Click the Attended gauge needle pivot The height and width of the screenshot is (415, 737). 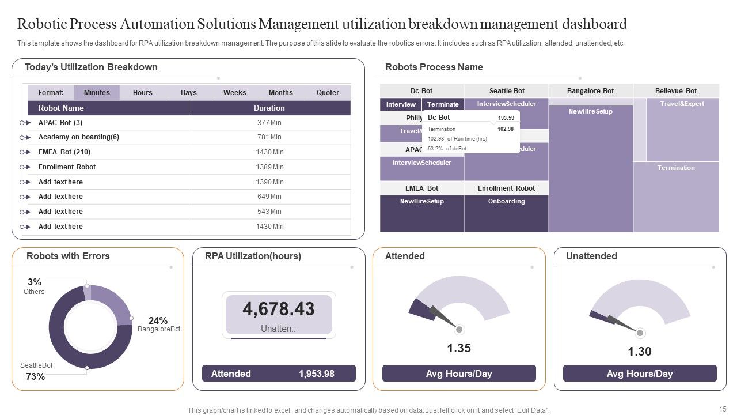tap(459, 330)
